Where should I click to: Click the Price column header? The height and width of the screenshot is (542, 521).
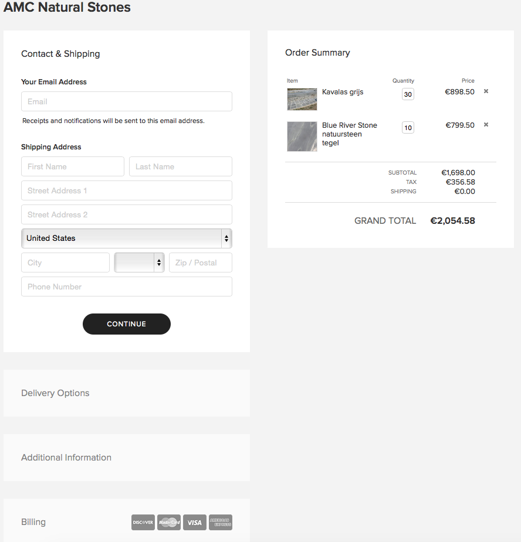click(468, 80)
